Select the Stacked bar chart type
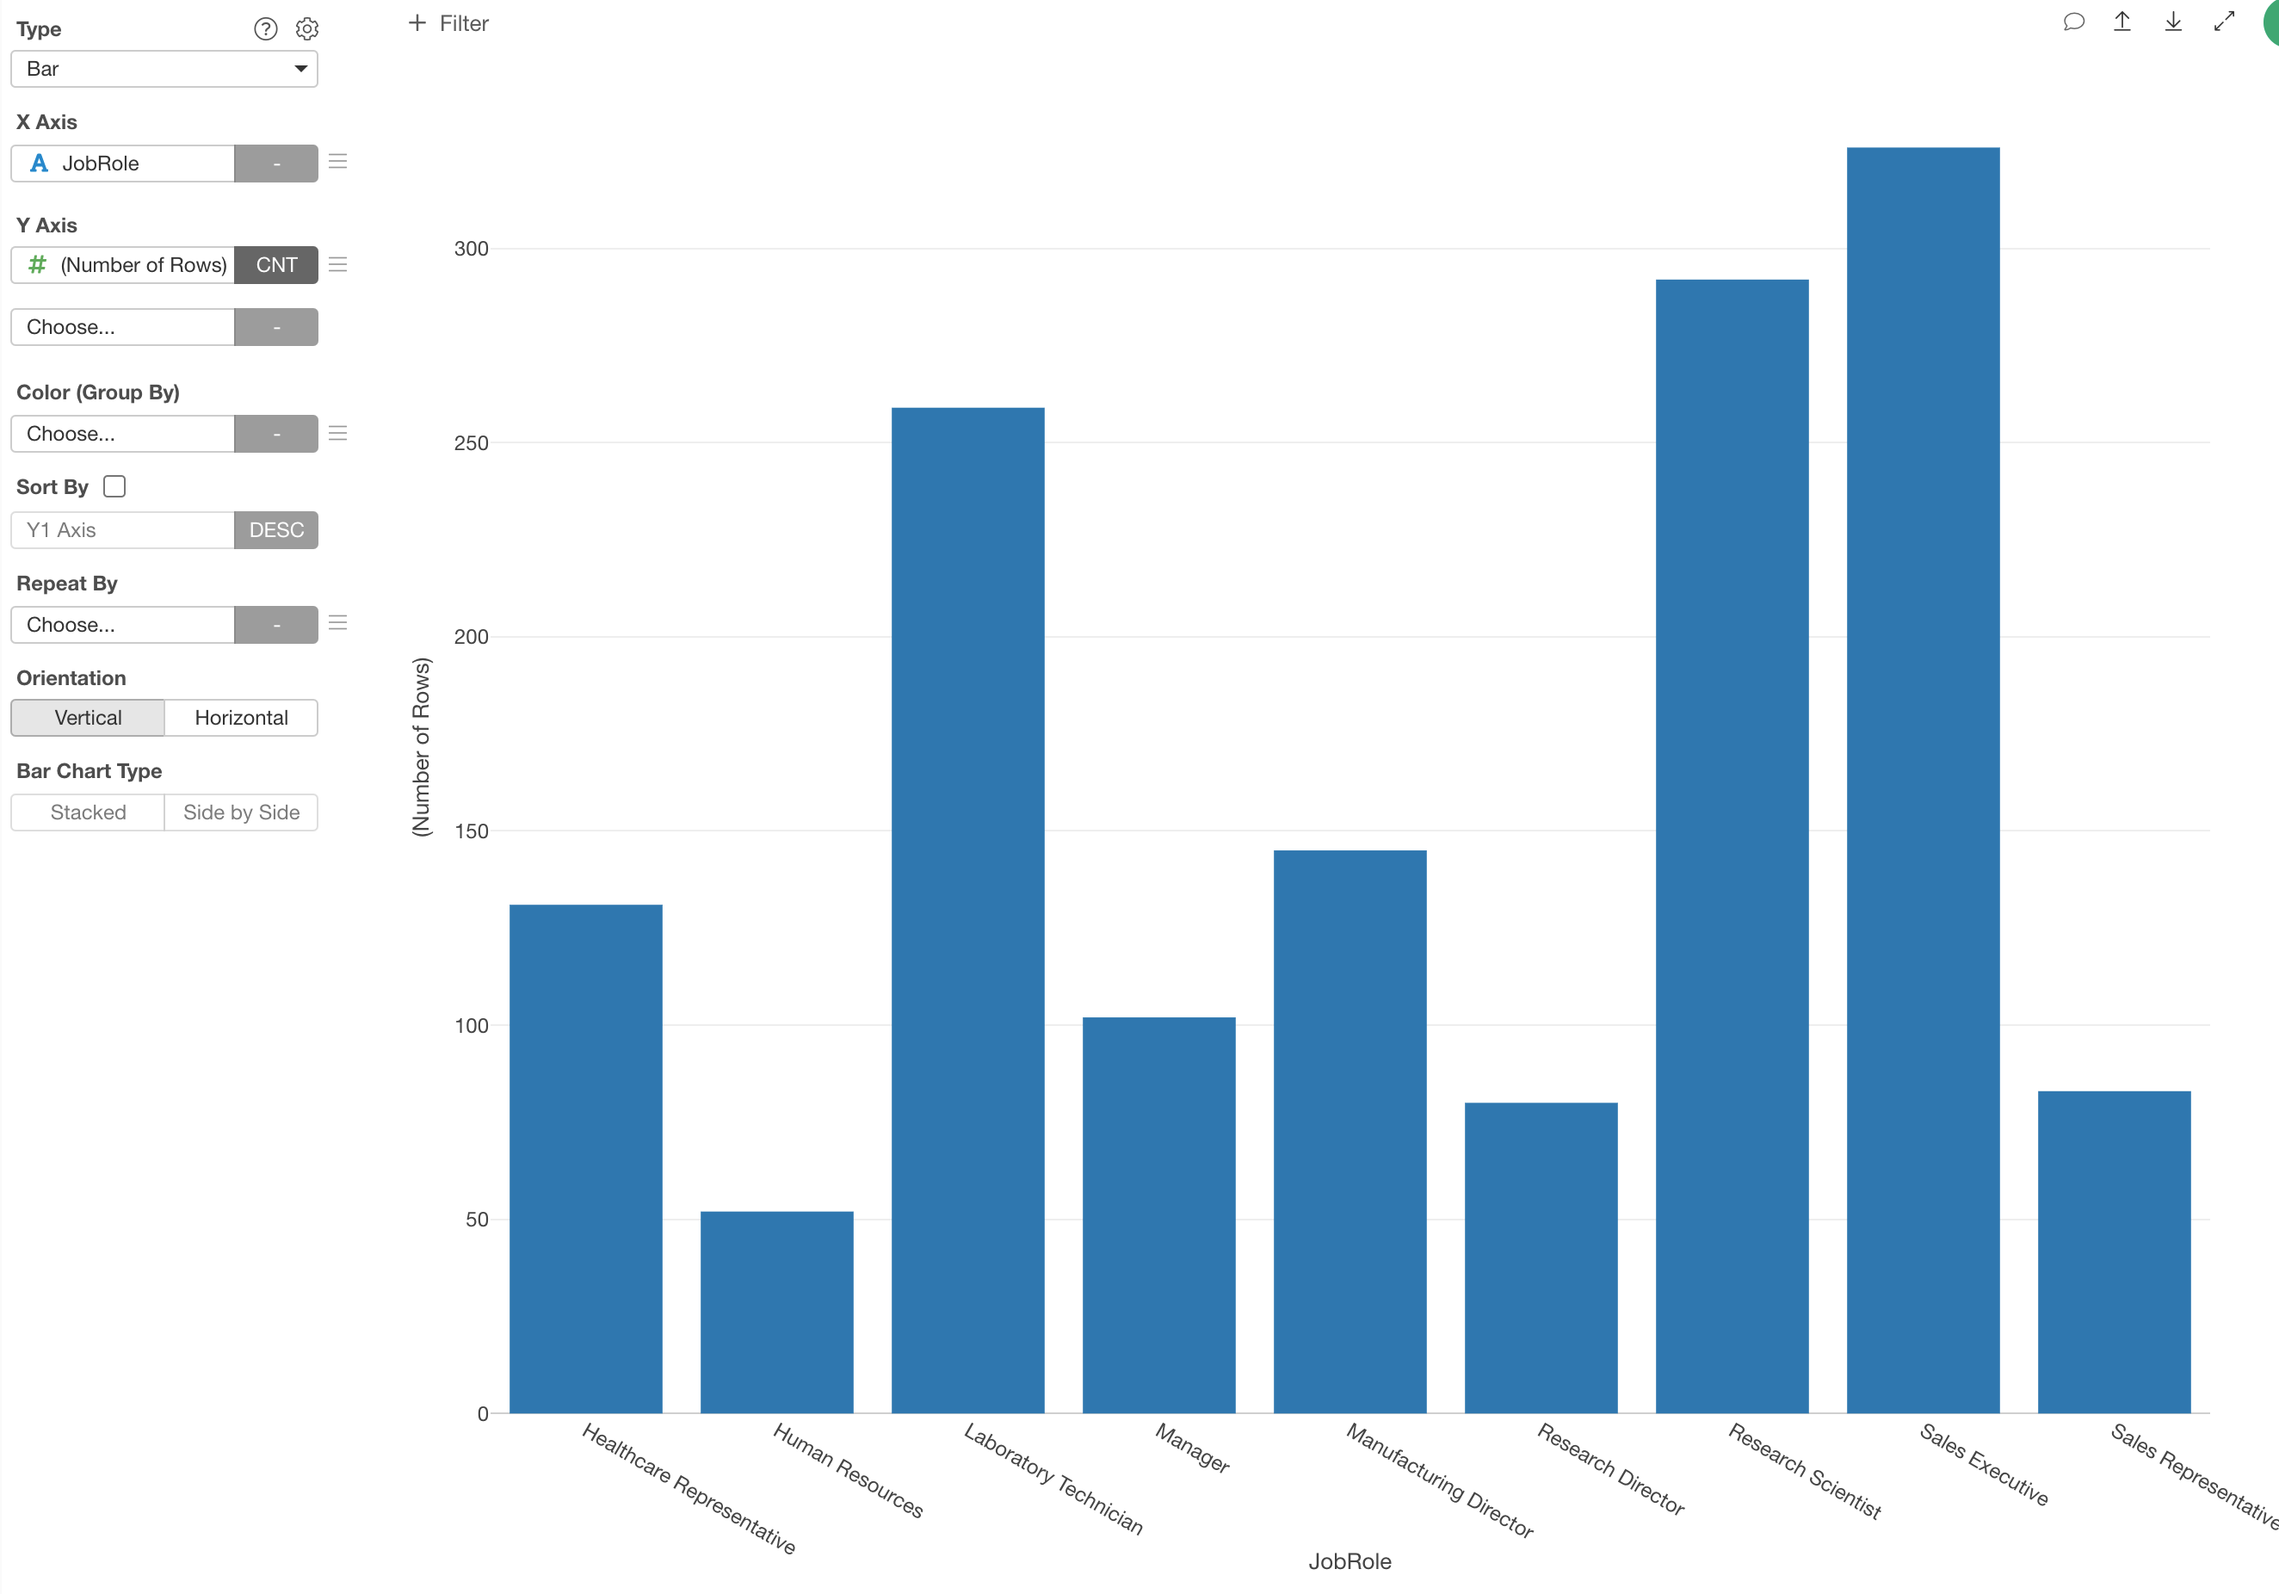The width and height of the screenshot is (2279, 1594). point(89,811)
